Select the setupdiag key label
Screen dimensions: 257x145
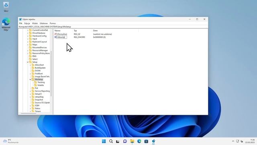coord(39,97)
